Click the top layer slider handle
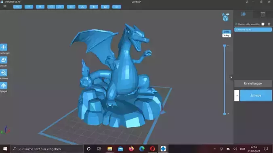273x153 pixels. pos(225,45)
